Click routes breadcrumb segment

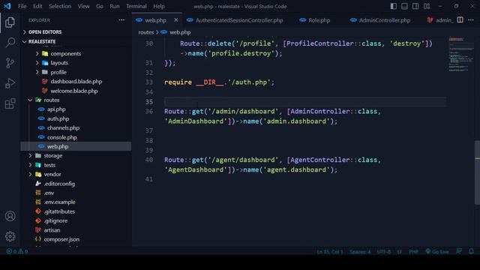click(146, 32)
